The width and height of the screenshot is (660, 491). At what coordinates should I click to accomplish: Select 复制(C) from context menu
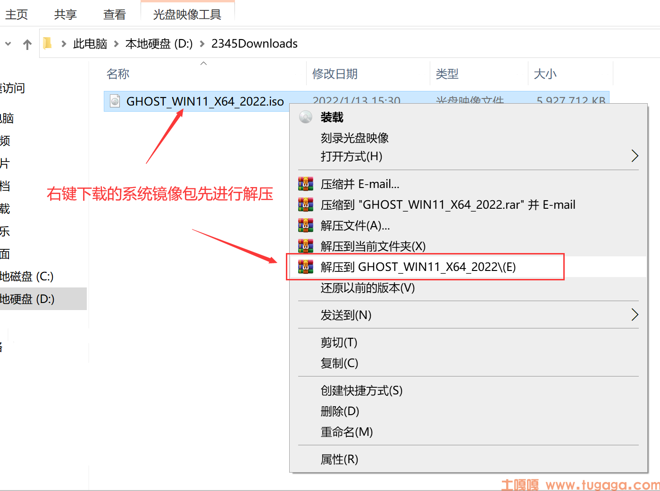click(340, 363)
